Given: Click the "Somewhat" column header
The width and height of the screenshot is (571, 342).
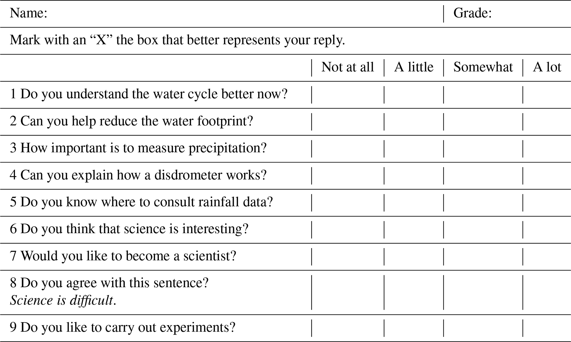Looking at the screenshot, I should pyautogui.click(x=483, y=67).
